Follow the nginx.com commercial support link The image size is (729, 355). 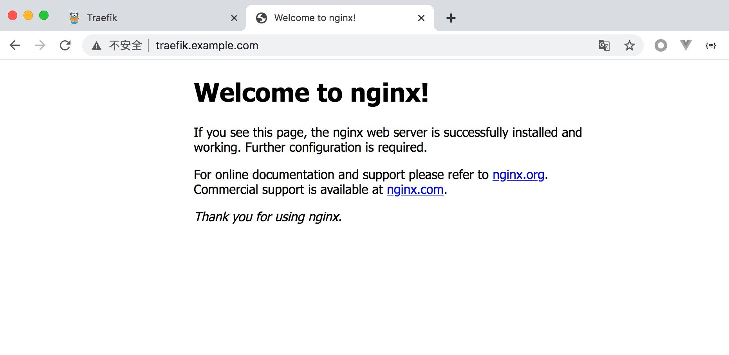pyautogui.click(x=415, y=190)
